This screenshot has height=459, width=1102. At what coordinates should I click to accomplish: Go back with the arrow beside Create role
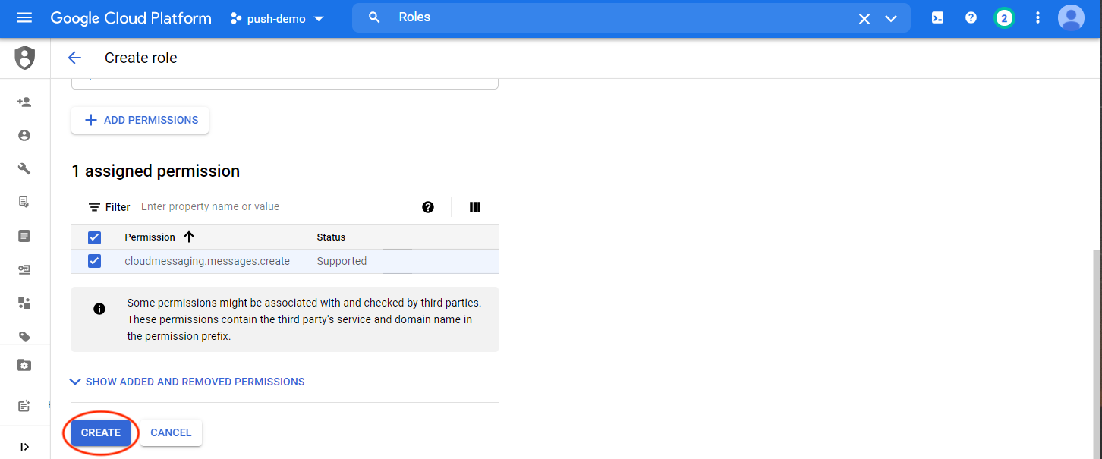(74, 58)
